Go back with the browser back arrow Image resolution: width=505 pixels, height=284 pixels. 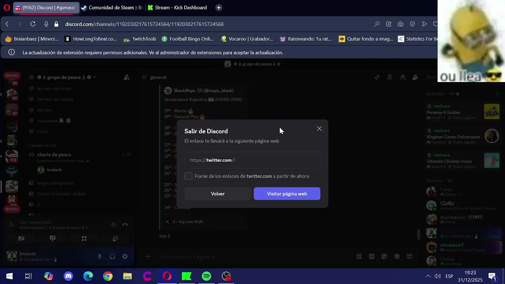pyautogui.click(x=7, y=24)
